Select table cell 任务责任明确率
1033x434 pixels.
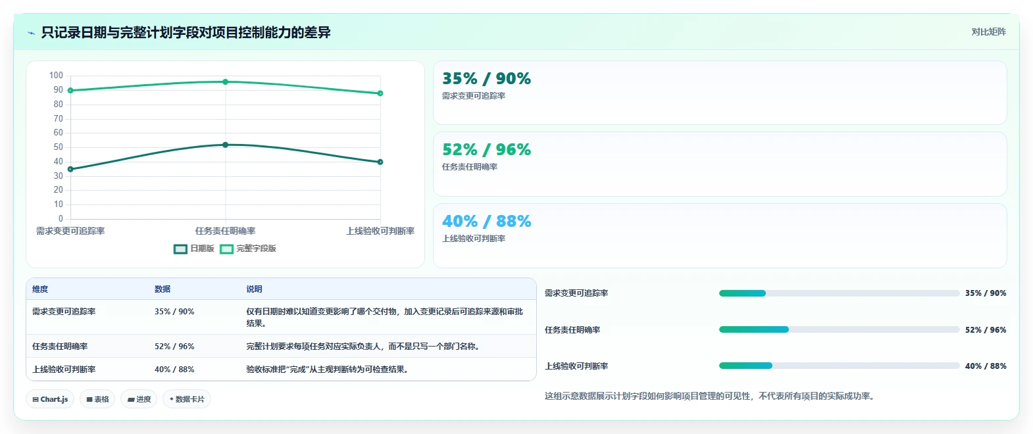[x=60, y=347]
